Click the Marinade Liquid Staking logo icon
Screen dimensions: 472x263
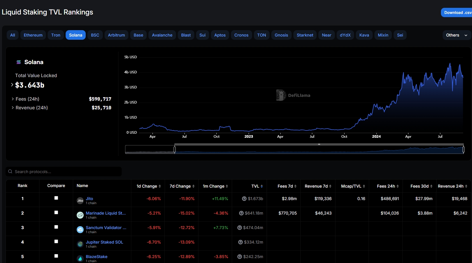coord(80,215)
